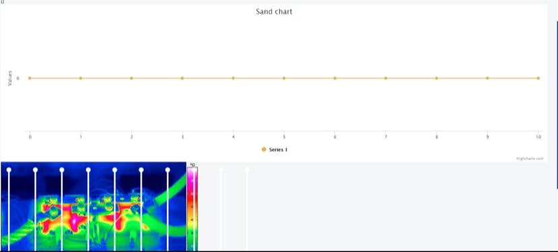Select the data point at x equals 6
Screen dimensions: 558x252
pyautogui.click(x=335, y=78)
